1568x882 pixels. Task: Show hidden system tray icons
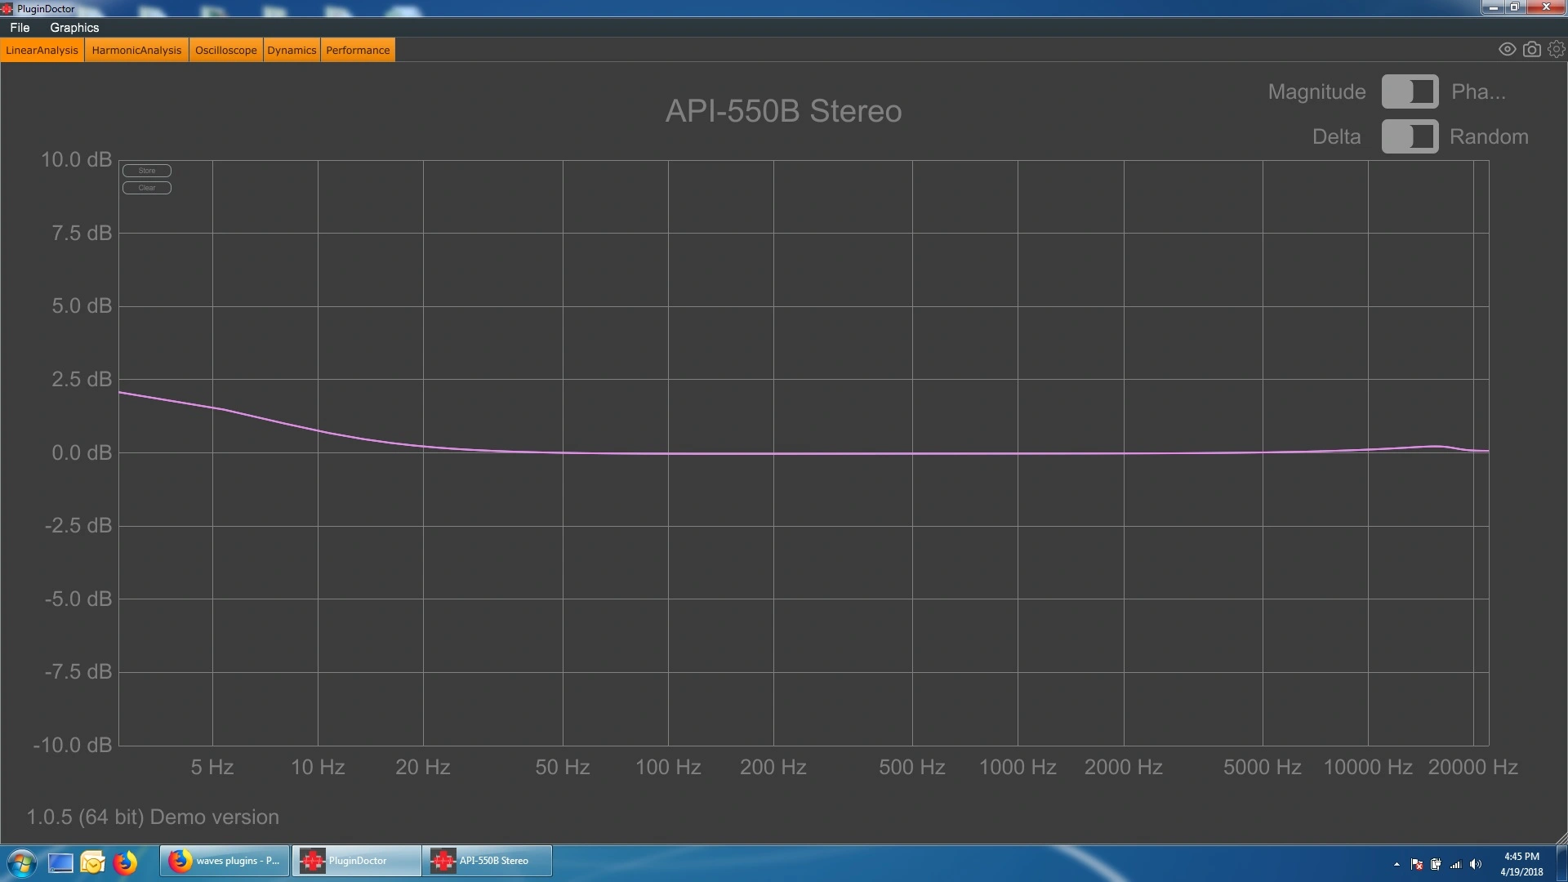tap(1396, 864)
